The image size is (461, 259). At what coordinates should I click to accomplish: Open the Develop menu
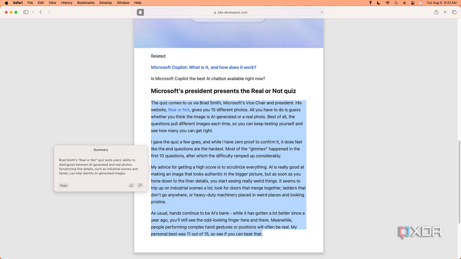coord(106,3)
